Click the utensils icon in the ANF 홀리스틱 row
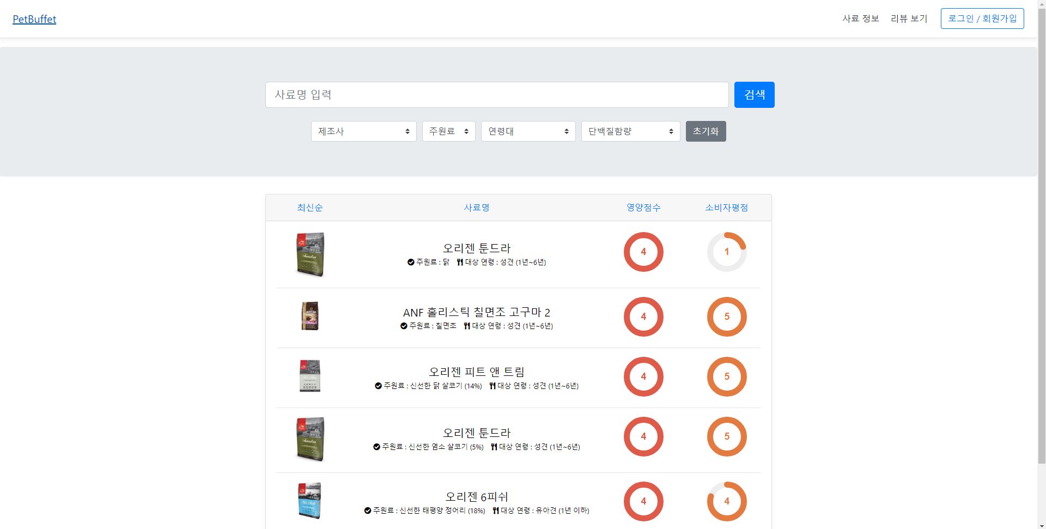 [467, 326]
